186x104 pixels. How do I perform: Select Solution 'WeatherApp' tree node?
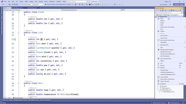click(168, 15)
